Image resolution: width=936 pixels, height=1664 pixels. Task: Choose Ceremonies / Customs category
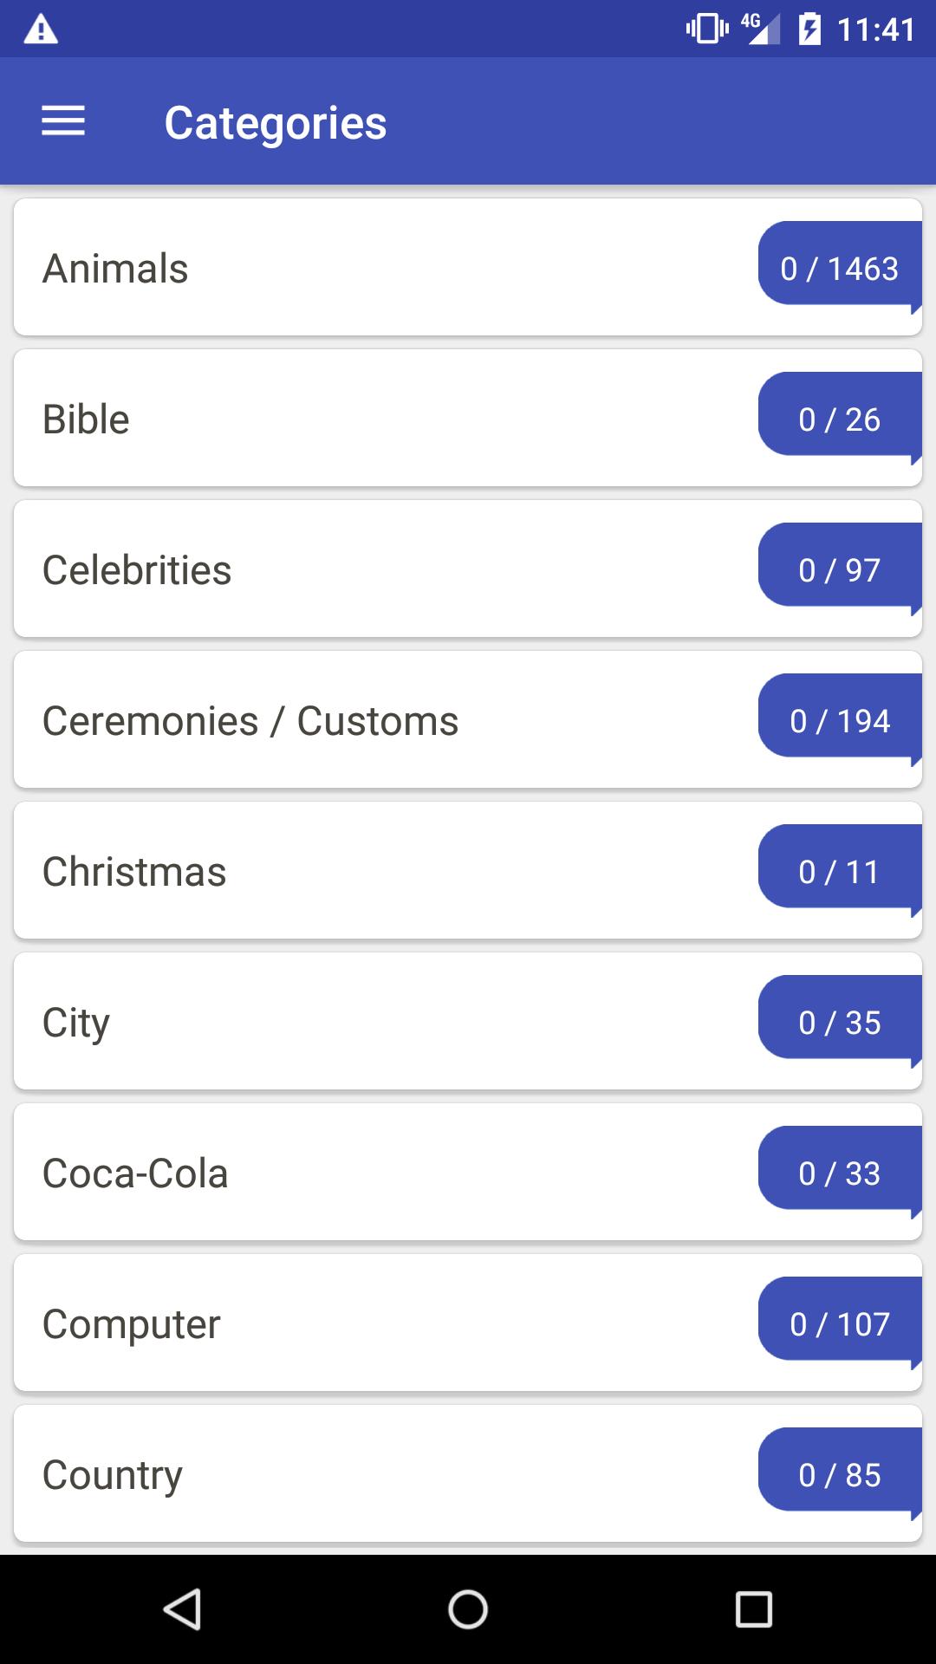[x=381, y=720]
